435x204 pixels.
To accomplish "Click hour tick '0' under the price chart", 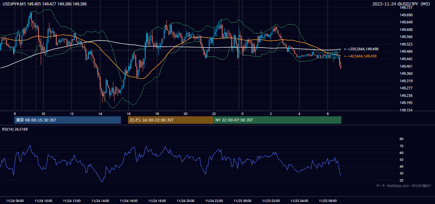I will click(242, 114).
